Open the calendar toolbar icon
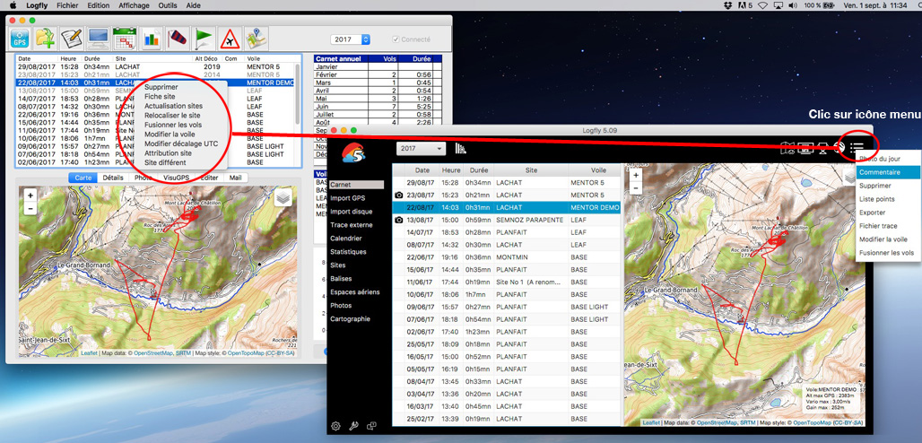This screenshot has height=443, width=922. click(x=125, y=39)
